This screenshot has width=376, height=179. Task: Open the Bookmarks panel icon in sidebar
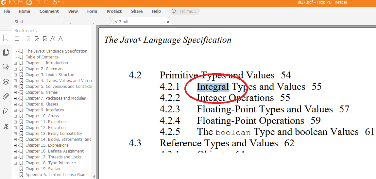coord(6,38)
